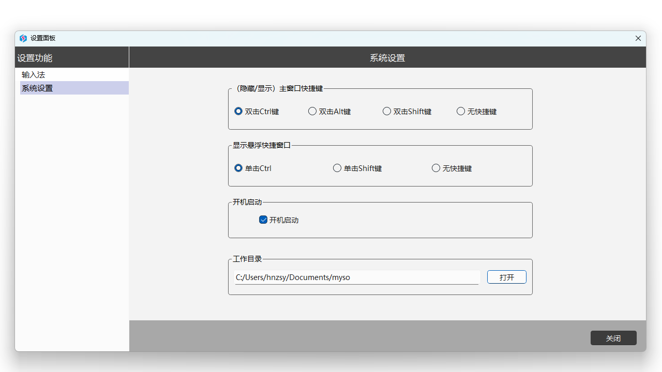Choose 无快捷键 for main window hotkey

coord(461,111)
